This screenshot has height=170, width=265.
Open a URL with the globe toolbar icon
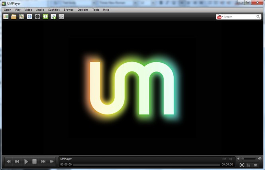point(29,17)
